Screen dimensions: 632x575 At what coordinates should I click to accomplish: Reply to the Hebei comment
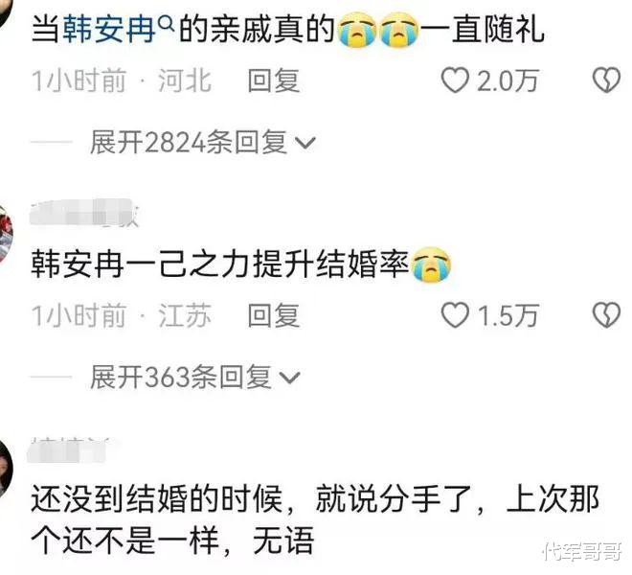tap(274, 80)
